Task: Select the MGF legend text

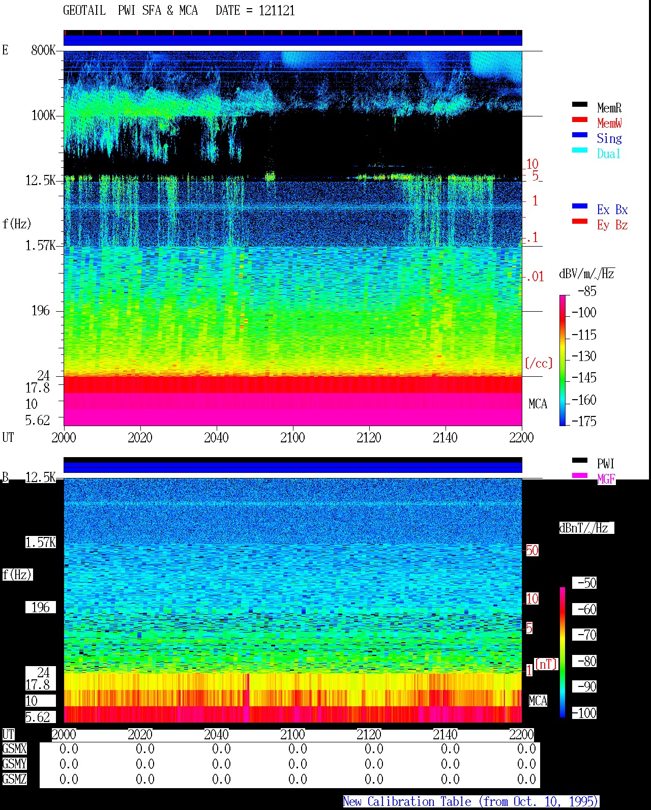Action: (606, 479)
